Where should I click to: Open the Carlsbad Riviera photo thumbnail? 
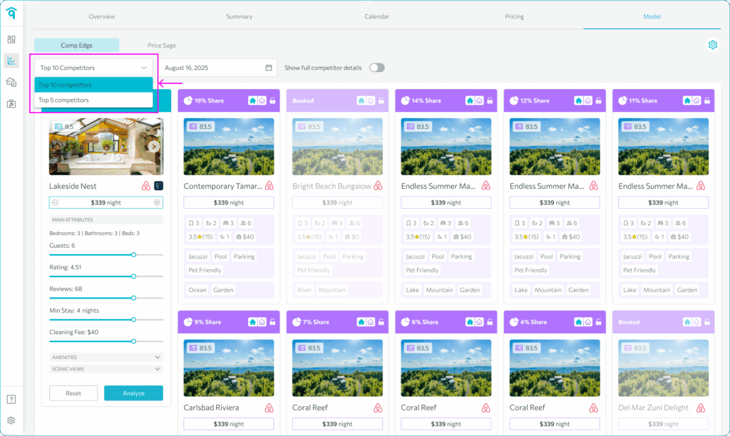click(229, 368)
